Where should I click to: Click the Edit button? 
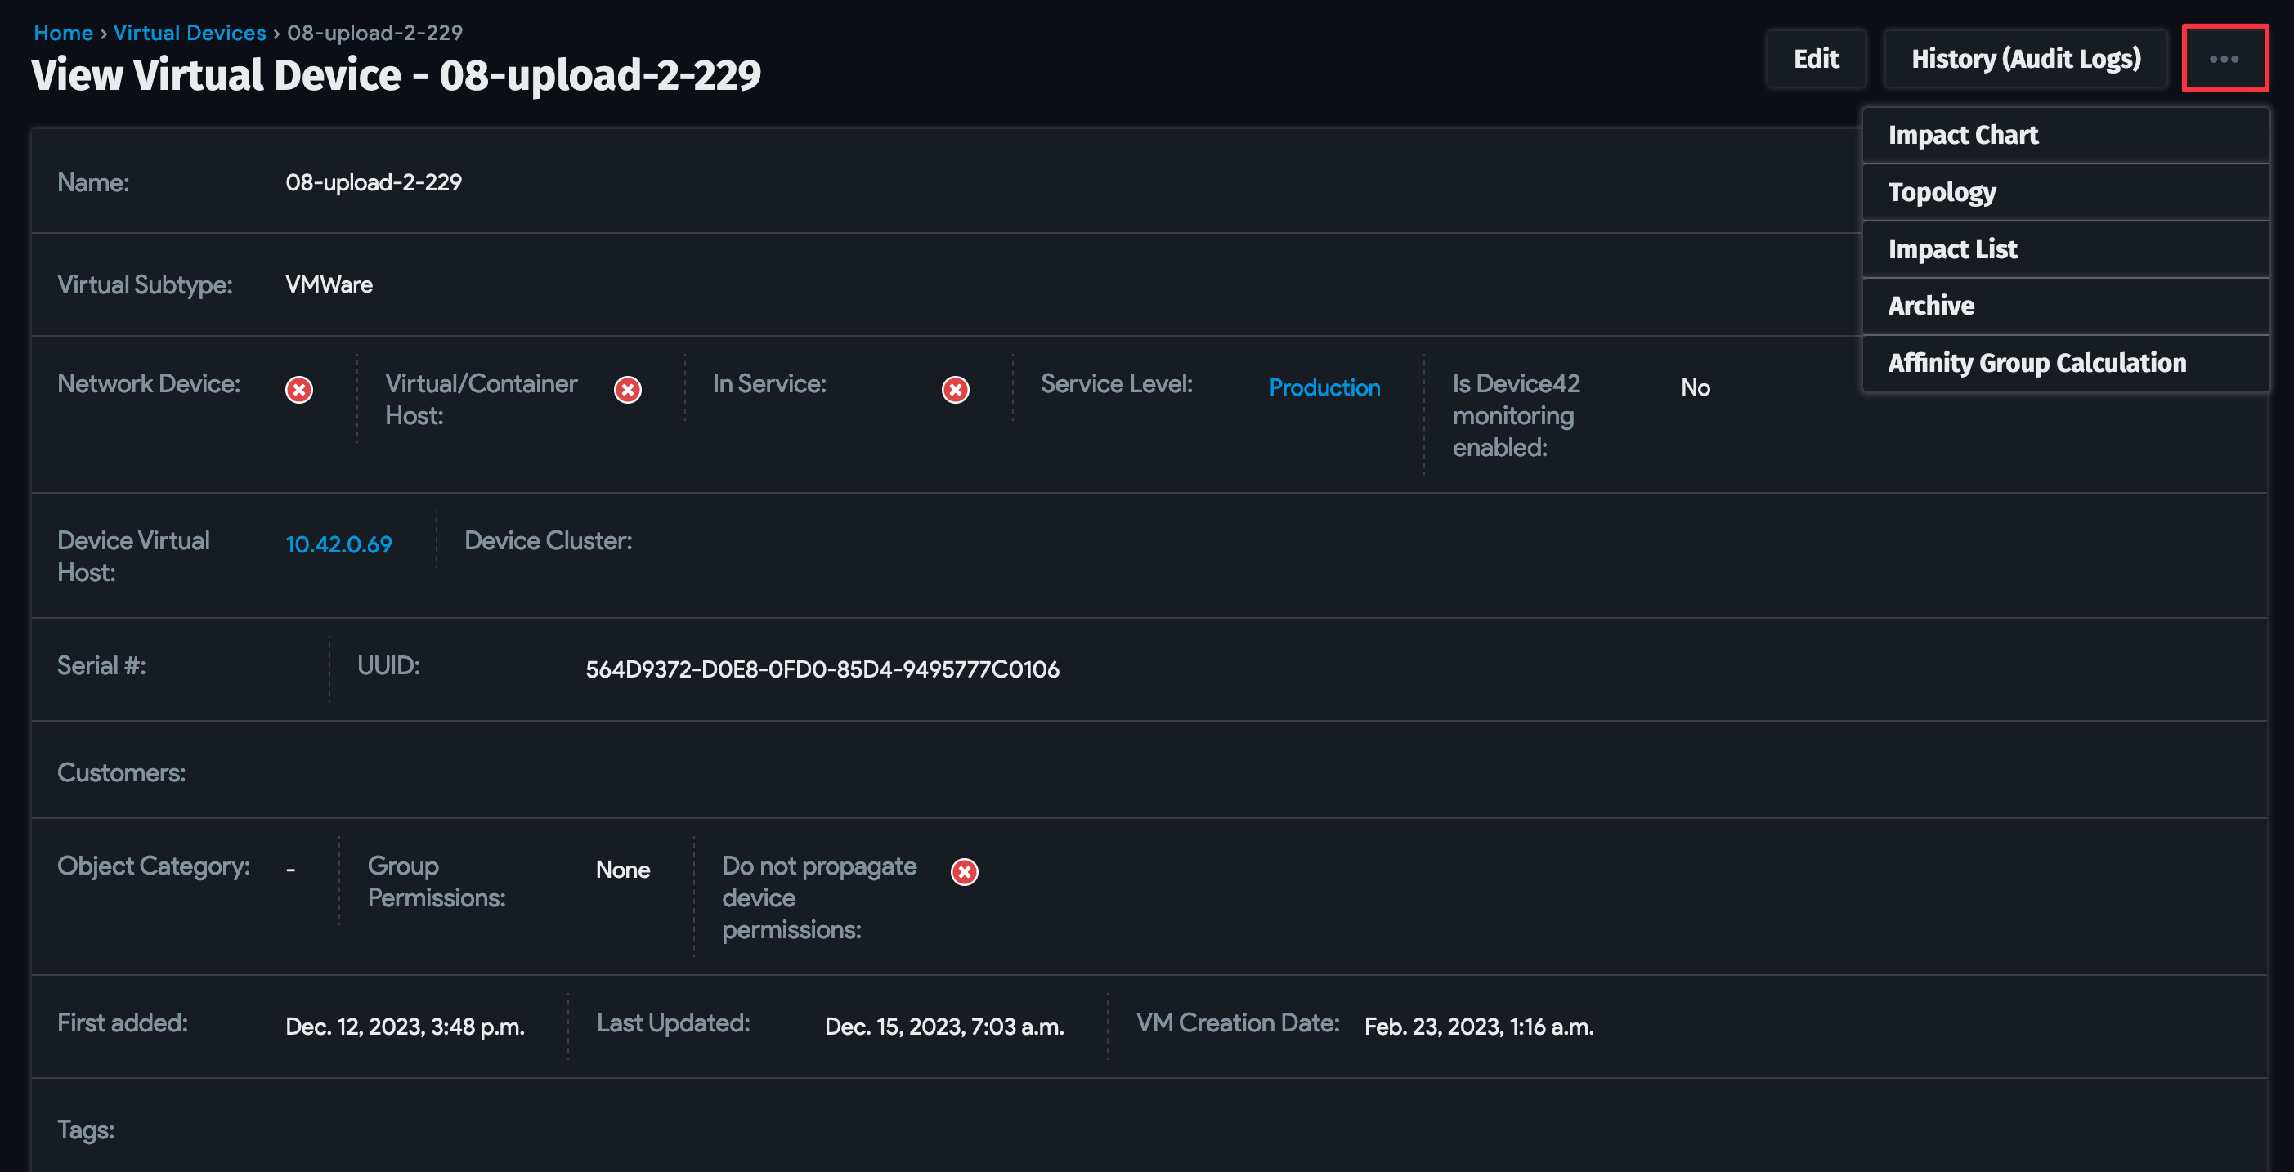(1817, 59)
